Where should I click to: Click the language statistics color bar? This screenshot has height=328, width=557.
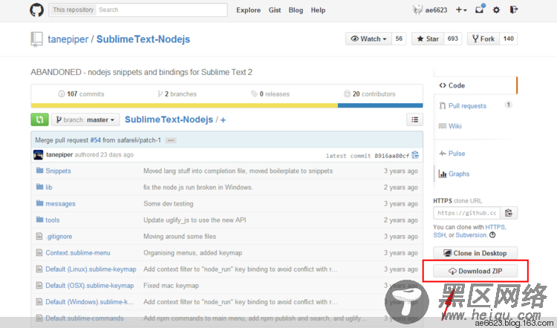tap(227, 105)
